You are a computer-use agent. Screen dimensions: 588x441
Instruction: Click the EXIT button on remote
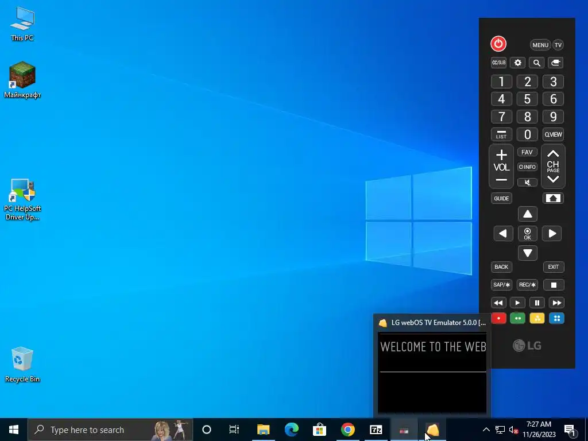(x=554, y=267)
